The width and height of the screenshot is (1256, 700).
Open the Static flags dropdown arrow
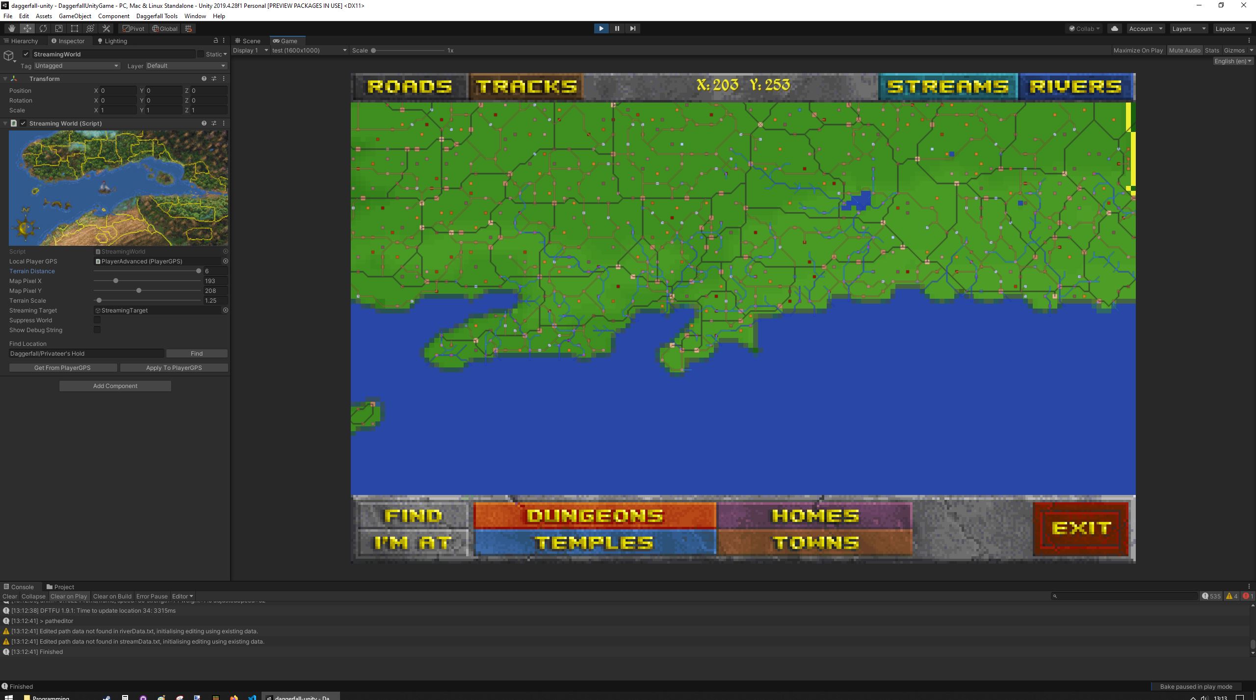click(225, 54)
